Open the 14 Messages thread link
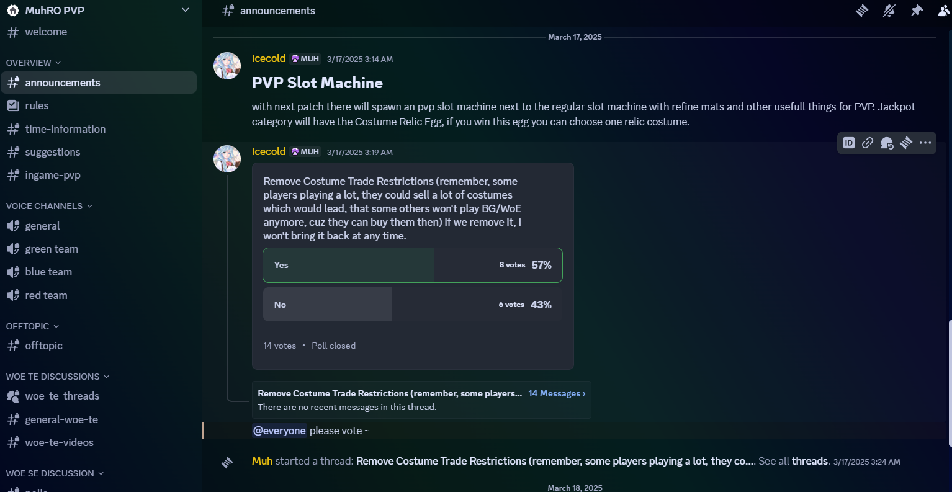 (x=557, y=393)
